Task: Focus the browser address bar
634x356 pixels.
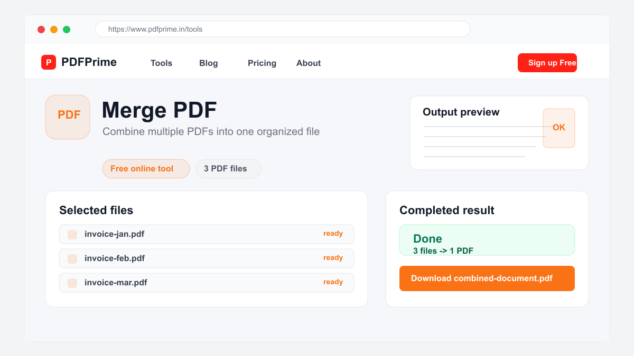Action: tap(283, 29)
